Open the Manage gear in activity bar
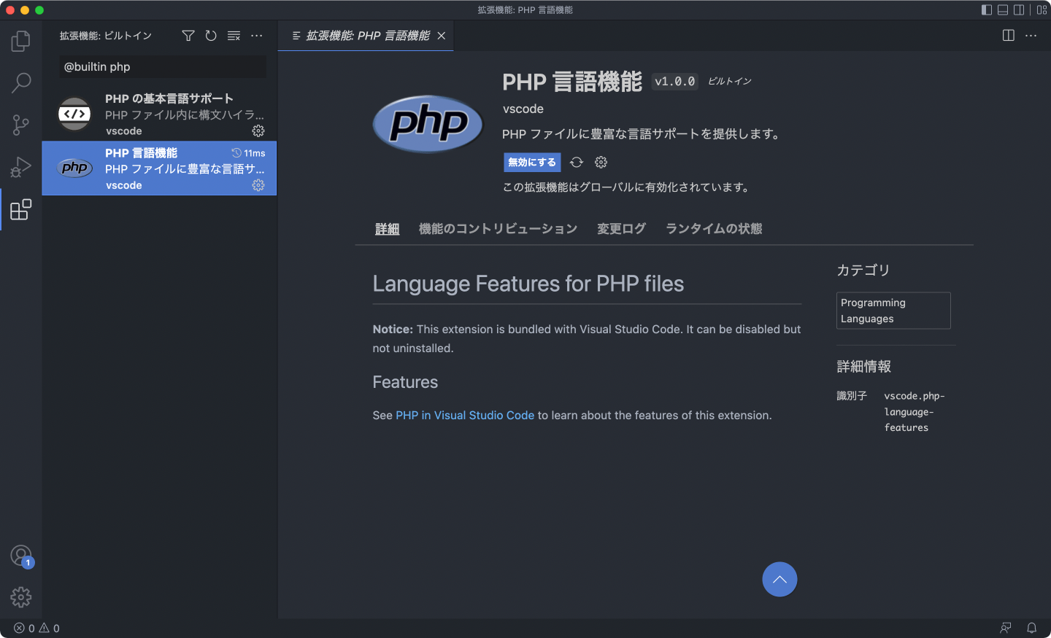This screenshot has width=1051, height=638. click(x=21, y=598)
